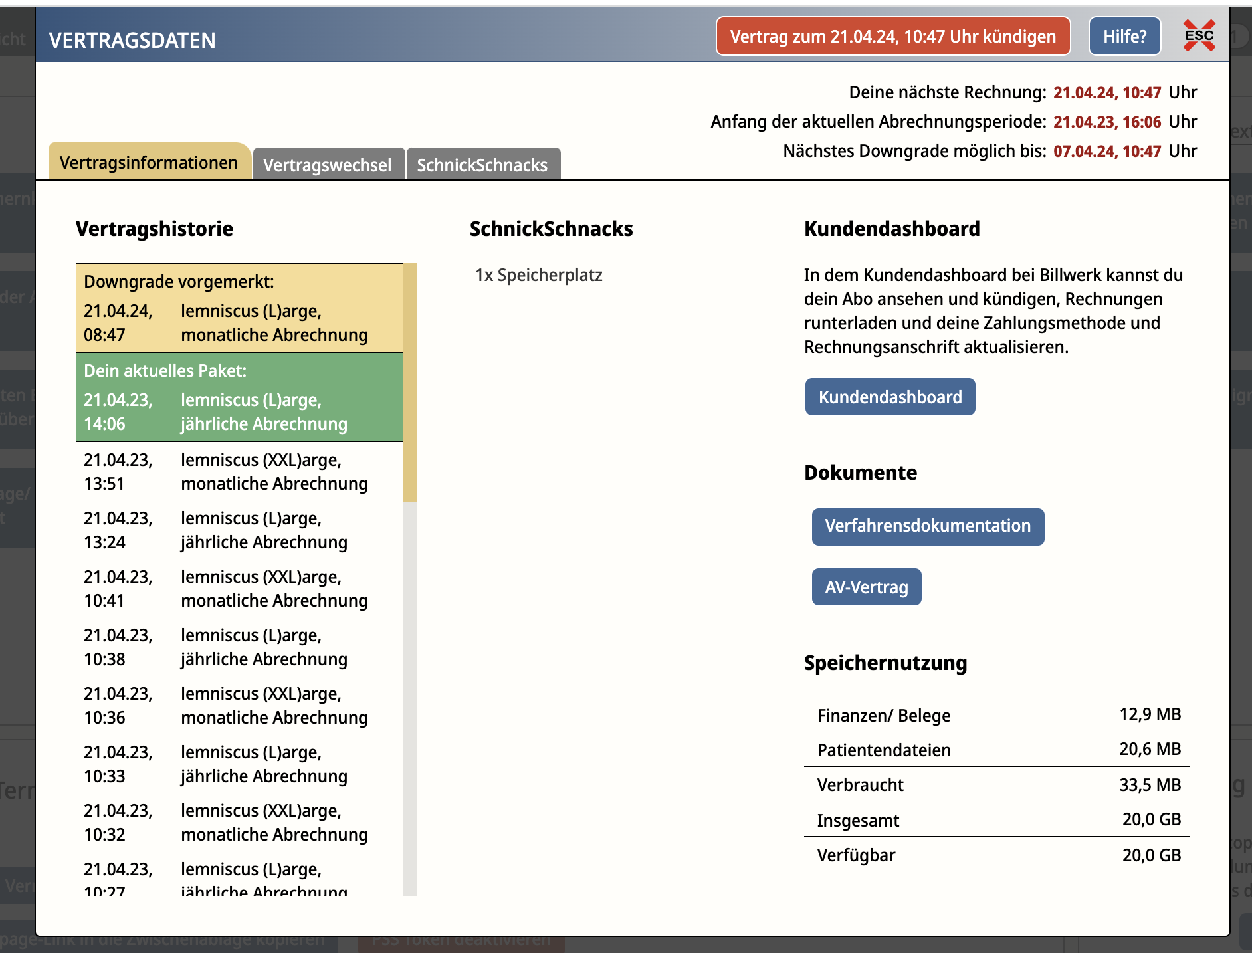Switch to the Vertragsinformationen tab
Viewport: 1252px width, 953px height.
[x=150, y=162]
